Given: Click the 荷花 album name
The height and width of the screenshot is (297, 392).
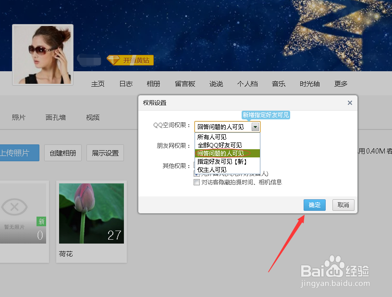Looking at the screenshot, I should click(66, 254).
